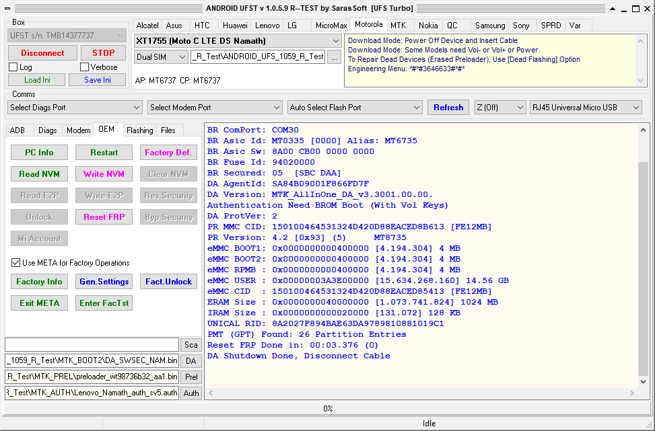Click the Auth file select button

[x=191, y=393]
